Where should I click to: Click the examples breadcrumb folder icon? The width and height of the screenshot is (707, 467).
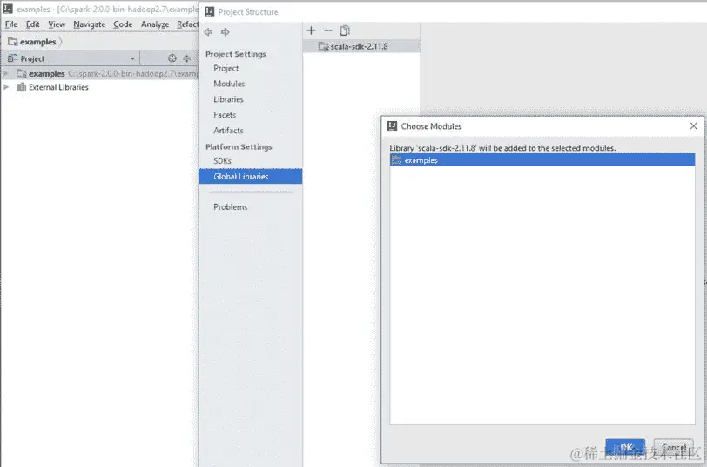pos(12,42)
